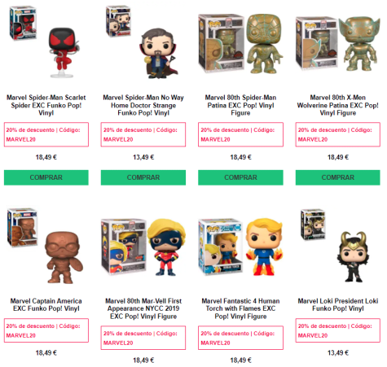Open the Marvel Loki President Loki title
Image resolution: width=387 pixels, height=367 pixels.
(338, 305)
